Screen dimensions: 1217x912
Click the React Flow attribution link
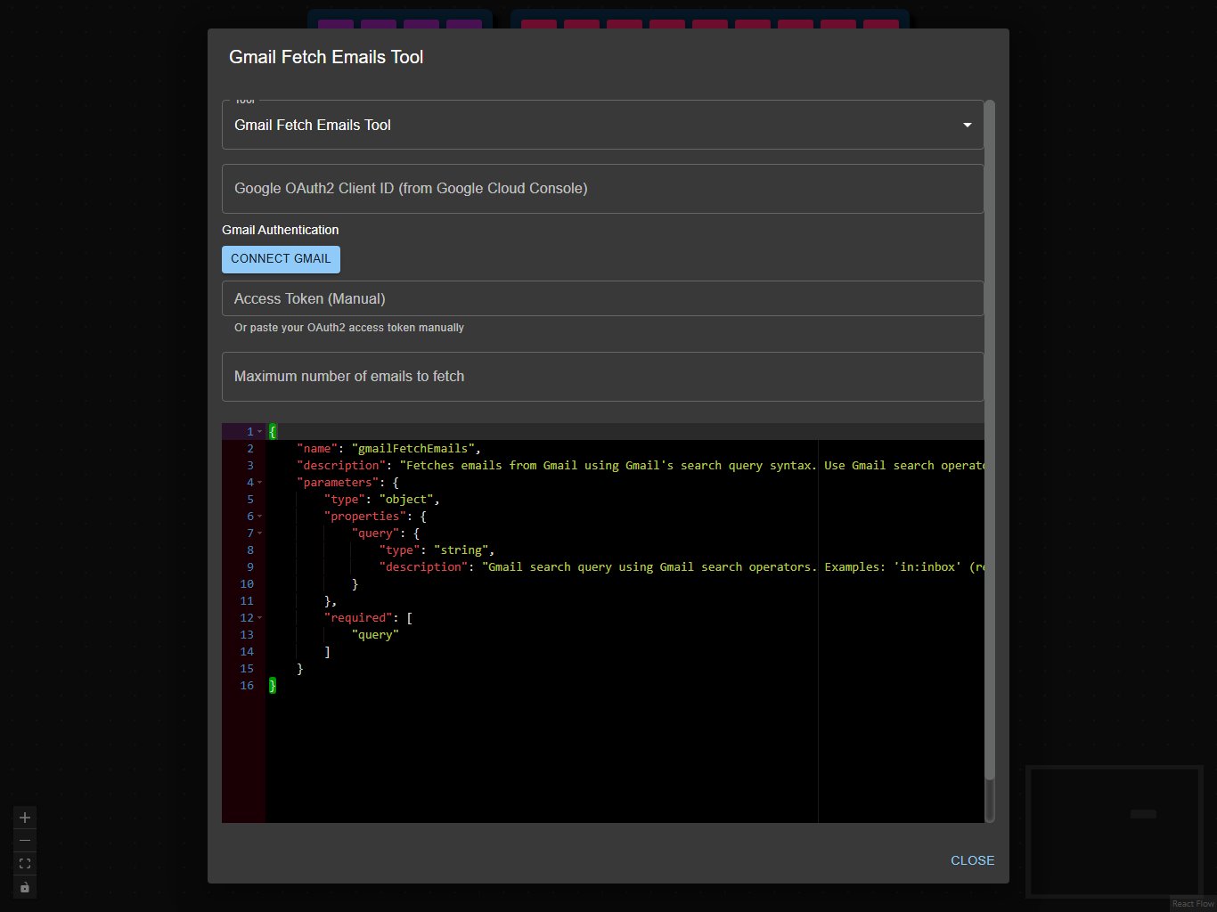1193,904
